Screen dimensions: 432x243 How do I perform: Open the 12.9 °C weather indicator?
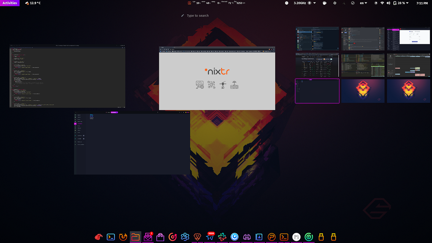pos(33,3)
